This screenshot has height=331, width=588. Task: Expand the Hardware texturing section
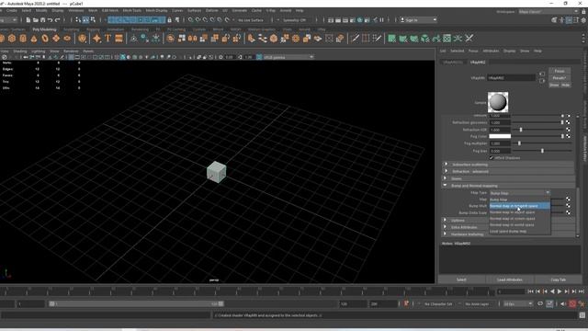[x=466, y=234]
